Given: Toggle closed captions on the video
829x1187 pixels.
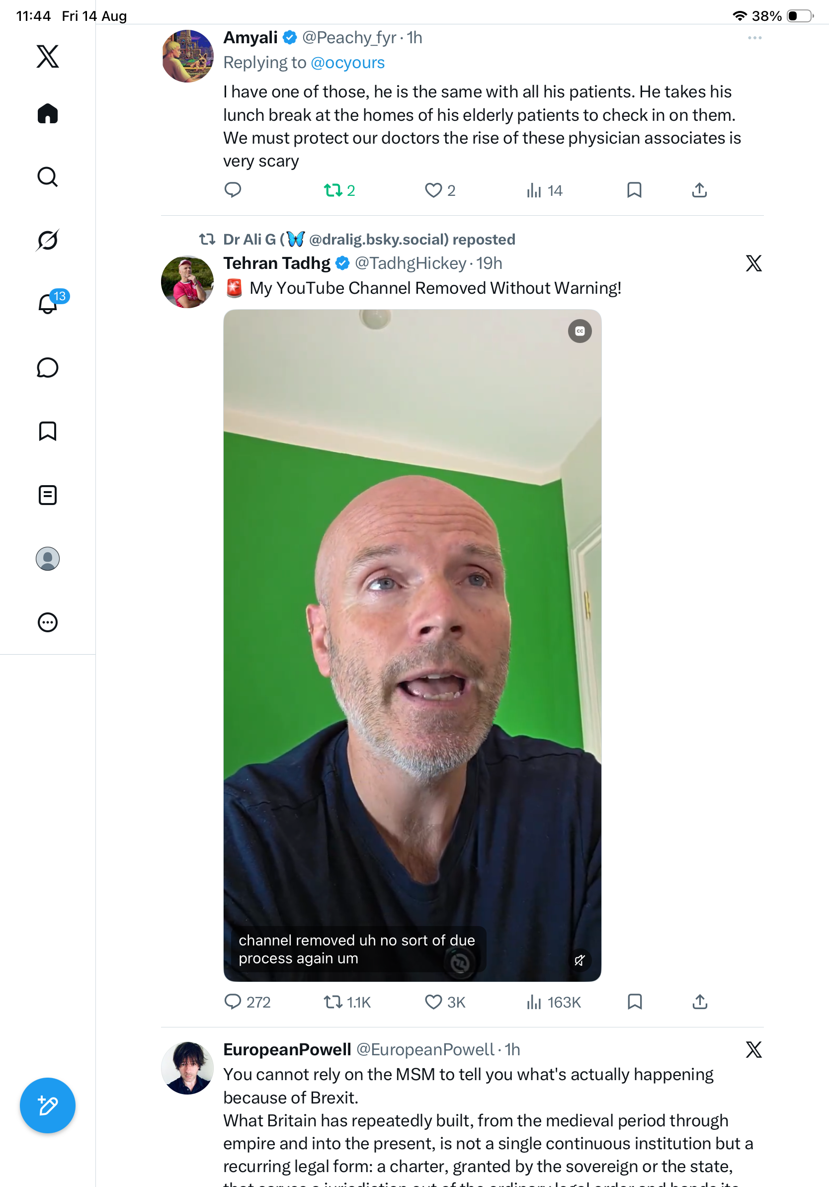Looking at the screenshot, I should coord(580,332).
